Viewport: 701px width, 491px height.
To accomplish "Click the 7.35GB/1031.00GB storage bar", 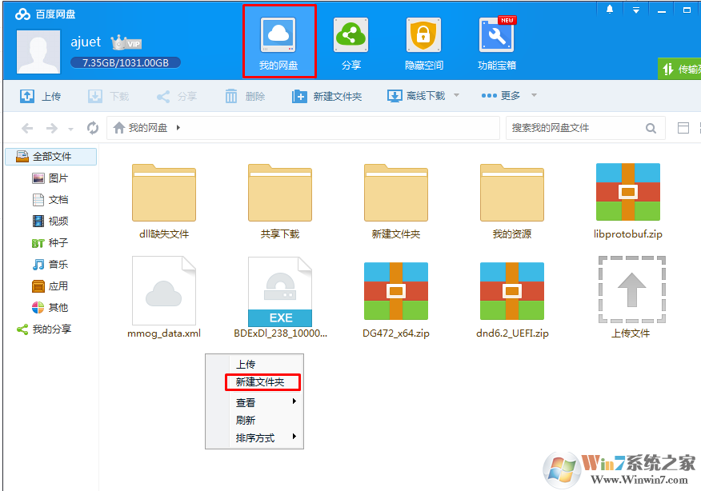I will coord(126,62).
